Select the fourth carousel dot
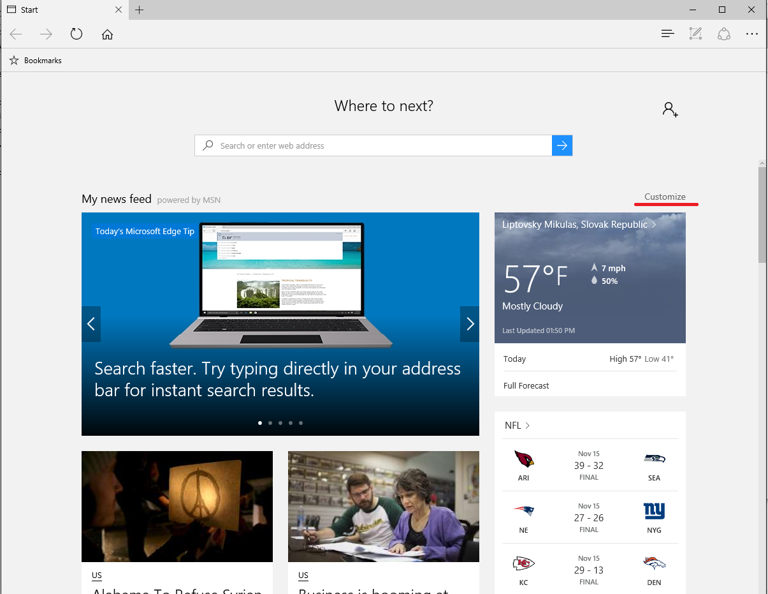Viewport: 768px width, 594px height. click(291, 422)
